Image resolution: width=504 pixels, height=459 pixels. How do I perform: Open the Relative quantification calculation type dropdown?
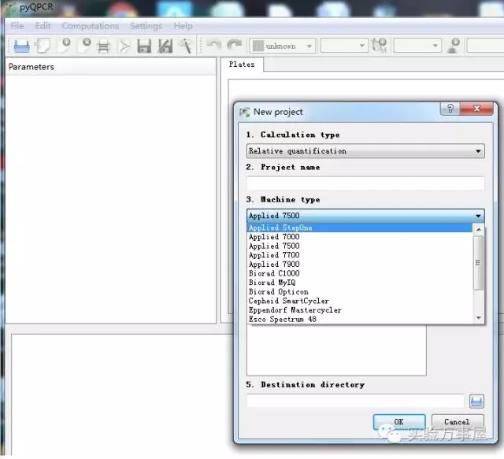click(x=365, y=151)
